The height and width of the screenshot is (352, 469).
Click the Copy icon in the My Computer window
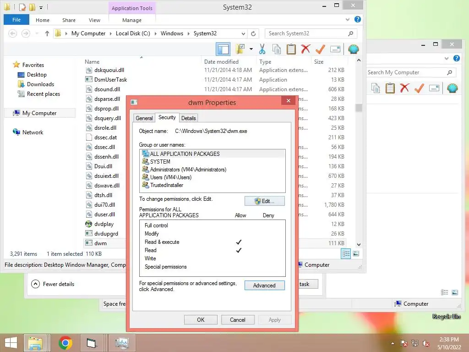(376, 88)
